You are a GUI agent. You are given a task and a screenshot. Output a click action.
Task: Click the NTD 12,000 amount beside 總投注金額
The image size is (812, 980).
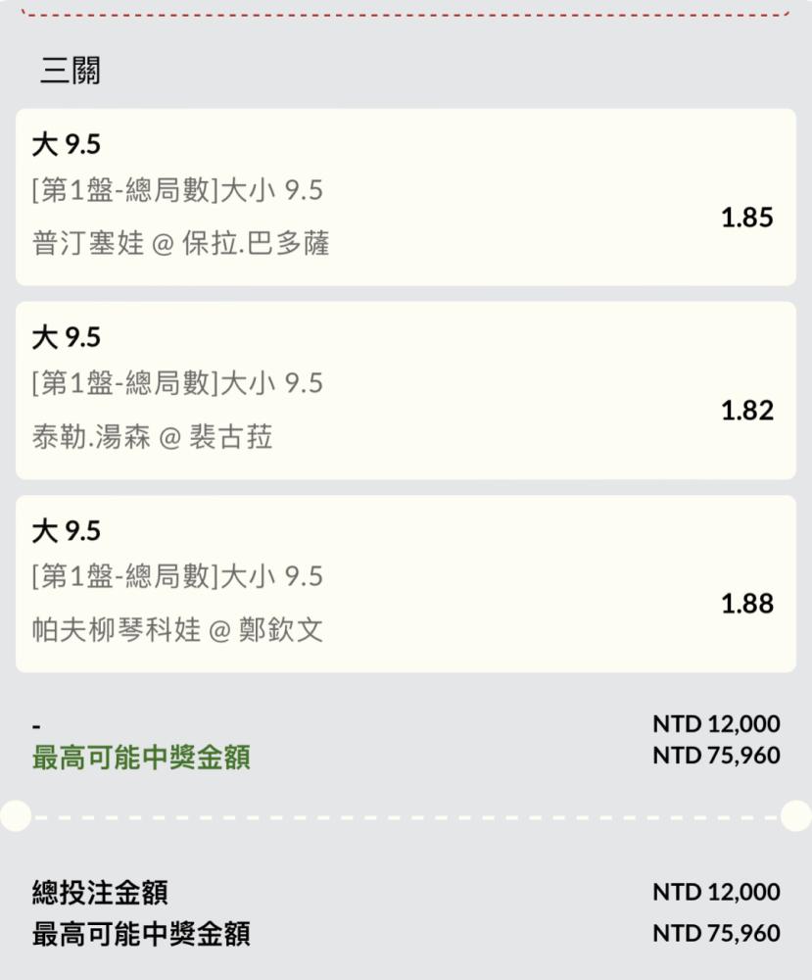coord(716,892)
